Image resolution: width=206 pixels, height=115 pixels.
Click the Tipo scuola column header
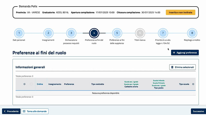point(184,84)
